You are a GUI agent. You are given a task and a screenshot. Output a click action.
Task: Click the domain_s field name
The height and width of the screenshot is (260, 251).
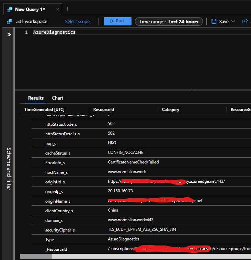tap(54, 221)
